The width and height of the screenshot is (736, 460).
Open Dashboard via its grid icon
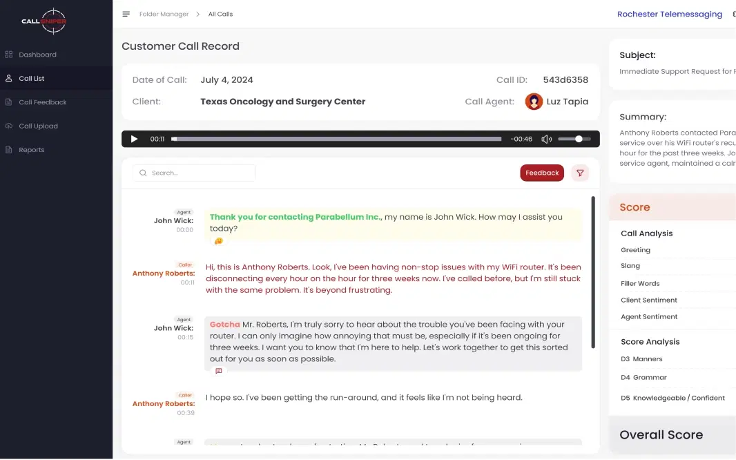pos(8,55)
